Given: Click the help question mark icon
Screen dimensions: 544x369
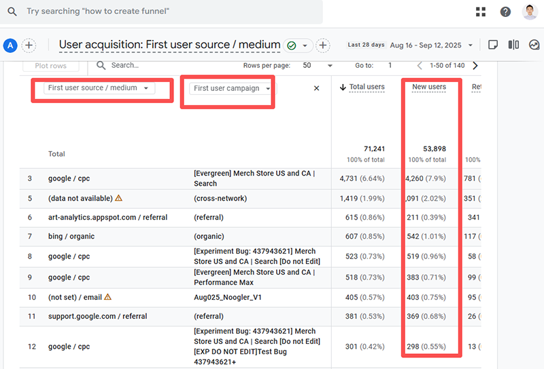Looking at the screenshot, I should pyautogui.click(x=505, y=12).
